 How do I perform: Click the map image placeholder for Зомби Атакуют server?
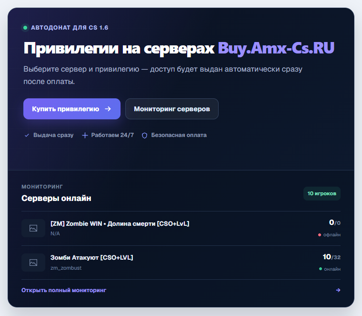[x=33, y=263]
